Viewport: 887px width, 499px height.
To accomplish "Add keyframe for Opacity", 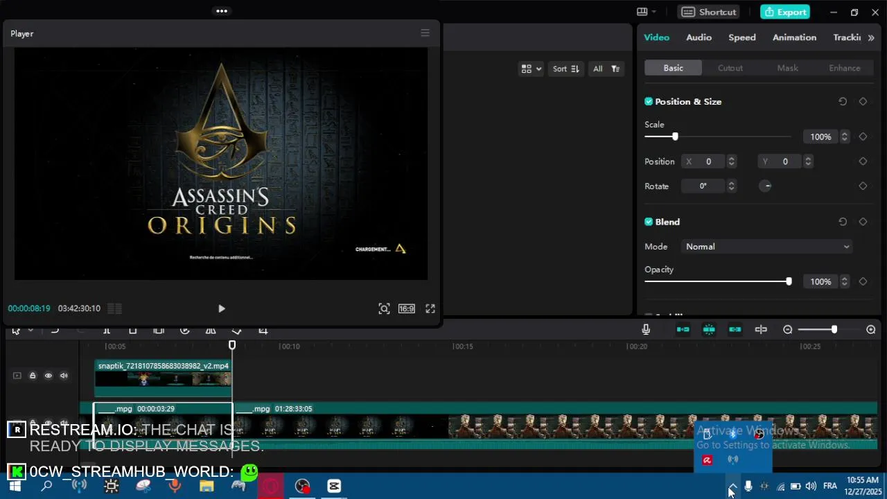I will 863,281.
